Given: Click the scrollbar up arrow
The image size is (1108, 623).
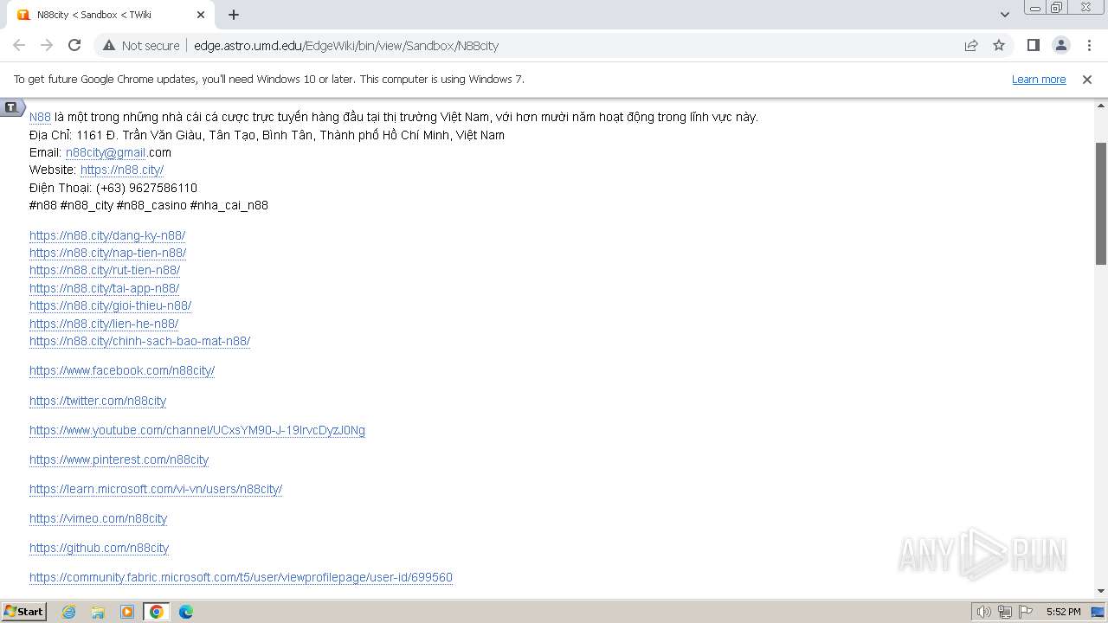Looking at the screenshot, I should coord(1101,106).
